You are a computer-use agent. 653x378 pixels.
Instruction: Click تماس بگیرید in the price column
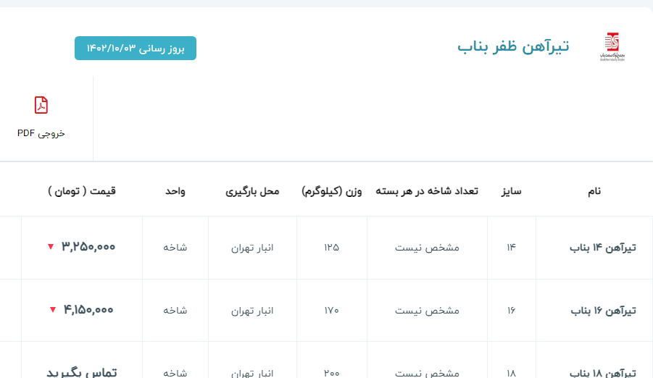(81, 371)
